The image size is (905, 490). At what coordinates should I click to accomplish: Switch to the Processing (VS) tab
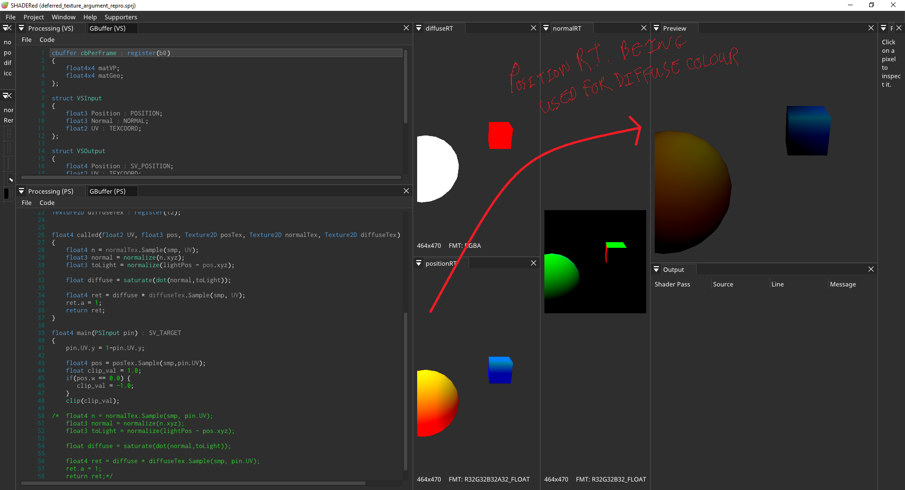(51, 28)
